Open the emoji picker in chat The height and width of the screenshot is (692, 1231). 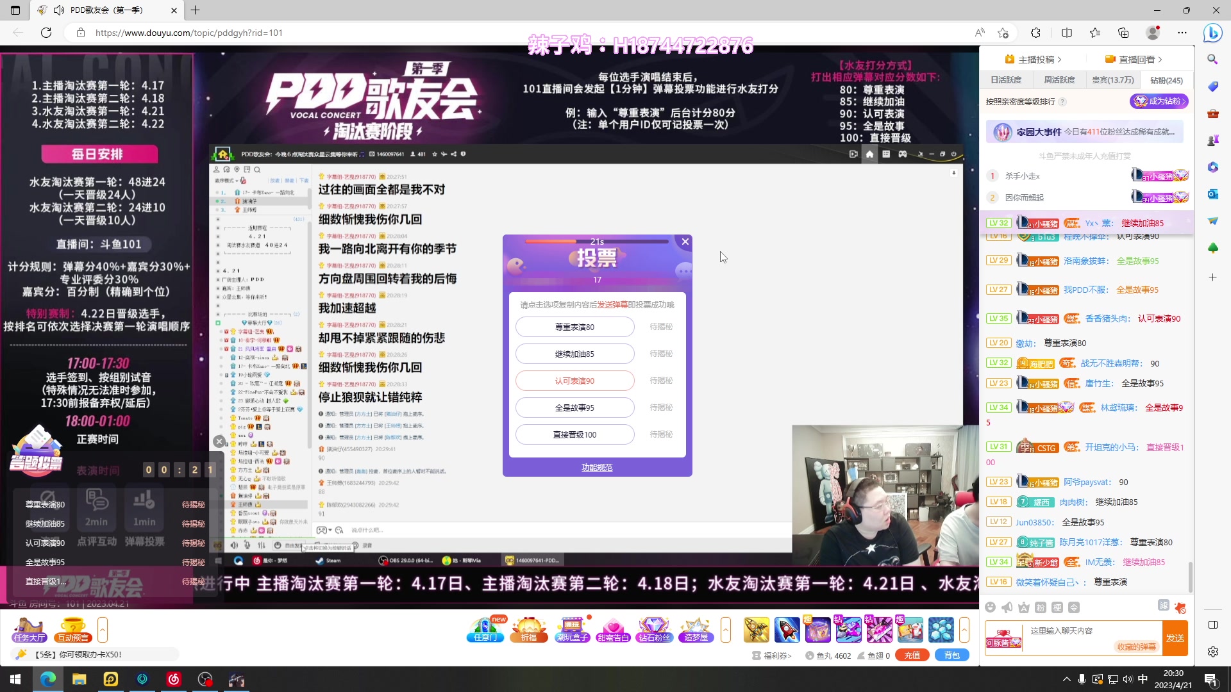(991, 607)
